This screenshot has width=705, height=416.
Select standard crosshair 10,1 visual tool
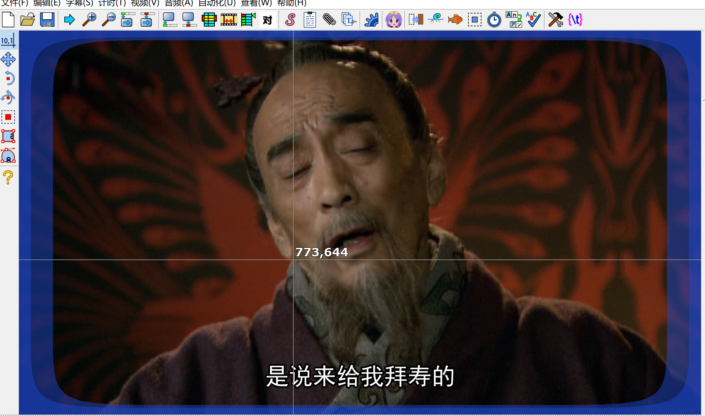coord(8,40)
